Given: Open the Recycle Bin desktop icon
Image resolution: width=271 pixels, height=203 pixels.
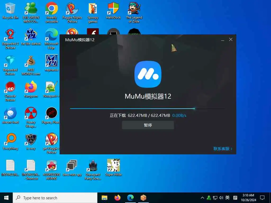Looking at the screenshot, I should click(10, 11).
